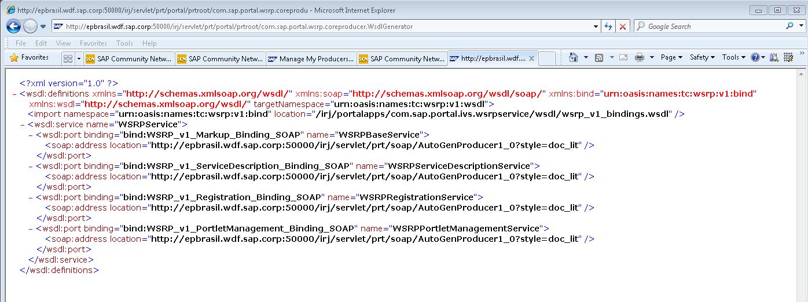Switch to the Manage My Producers tab

311,58
